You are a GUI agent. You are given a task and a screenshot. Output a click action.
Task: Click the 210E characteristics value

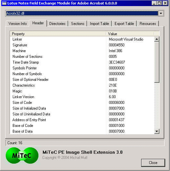pos(113,85)
